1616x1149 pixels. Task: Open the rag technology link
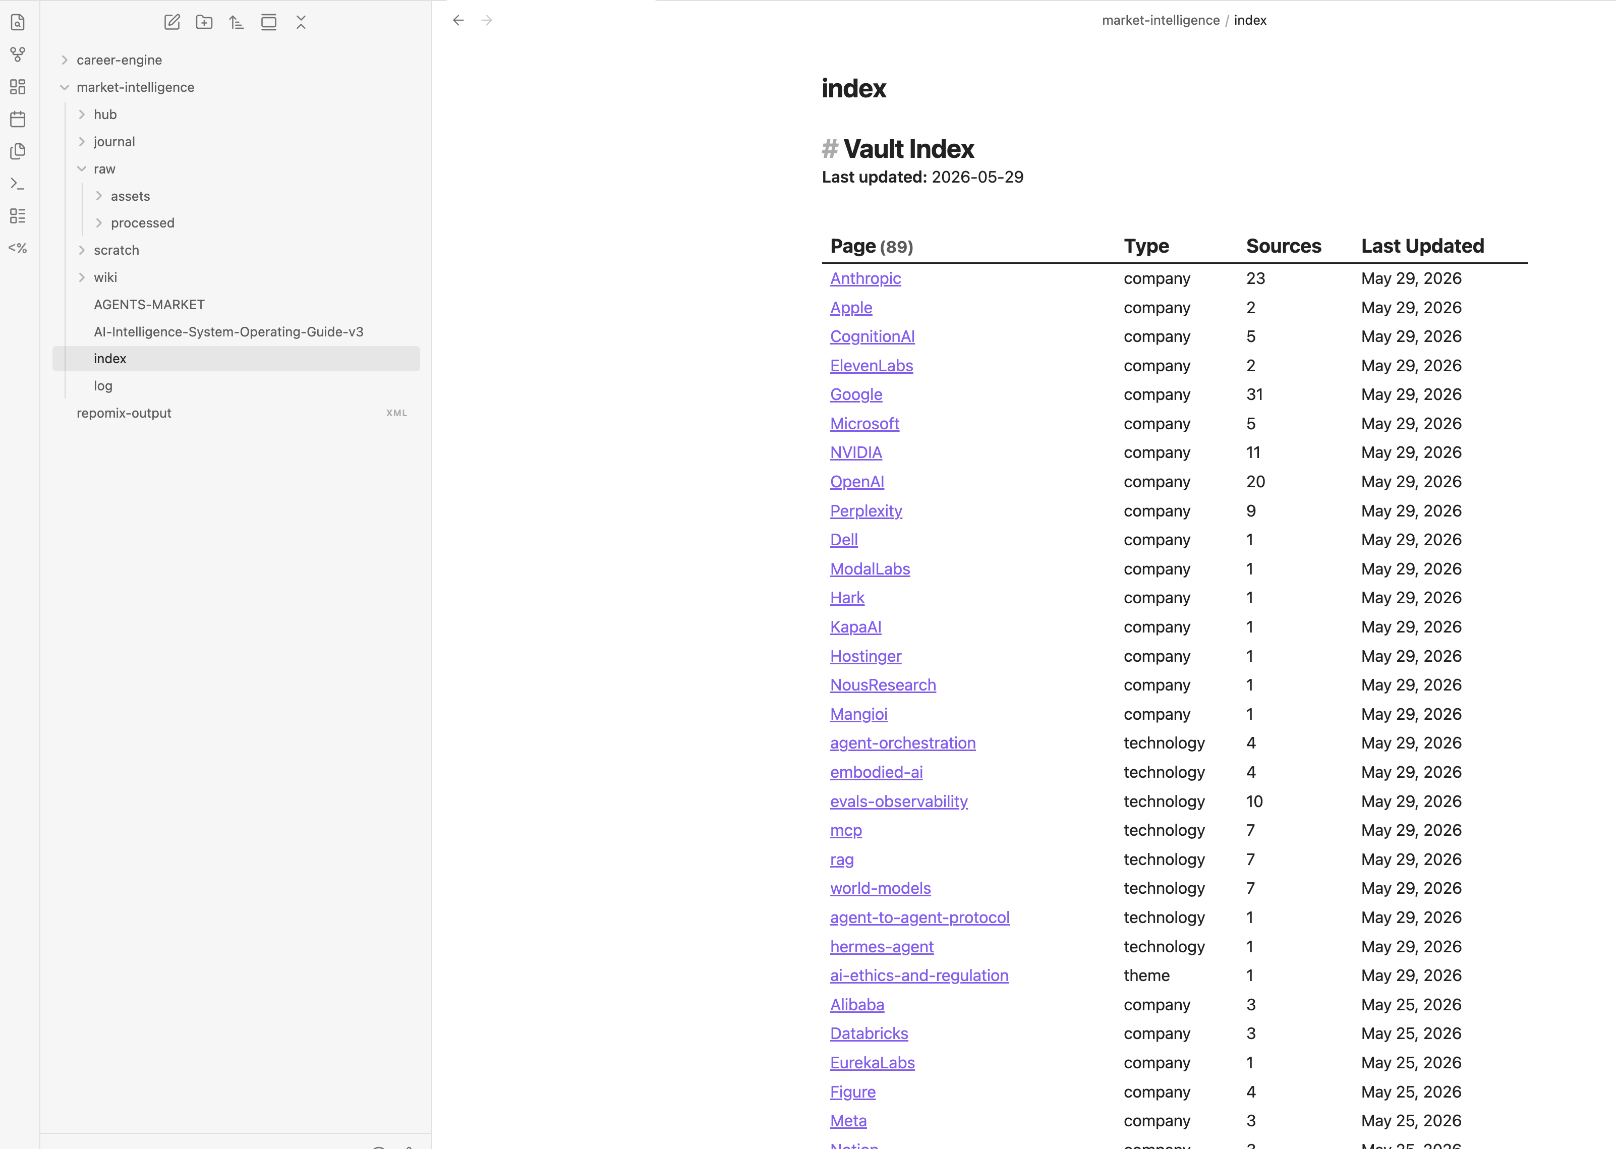842,859
